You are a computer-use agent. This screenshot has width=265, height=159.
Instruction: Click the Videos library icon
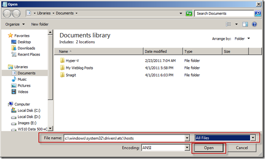point(14,92)
